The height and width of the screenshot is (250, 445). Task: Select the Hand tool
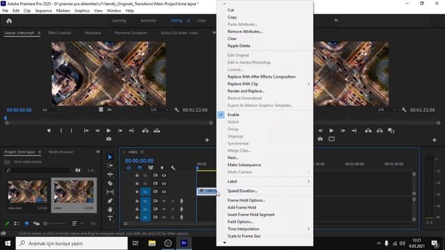110,210
